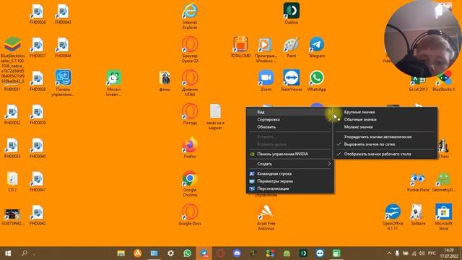This screenshot has width=462, height=260.
Task: Switch РУС input language indicator
Action: (x=432, y=253)
